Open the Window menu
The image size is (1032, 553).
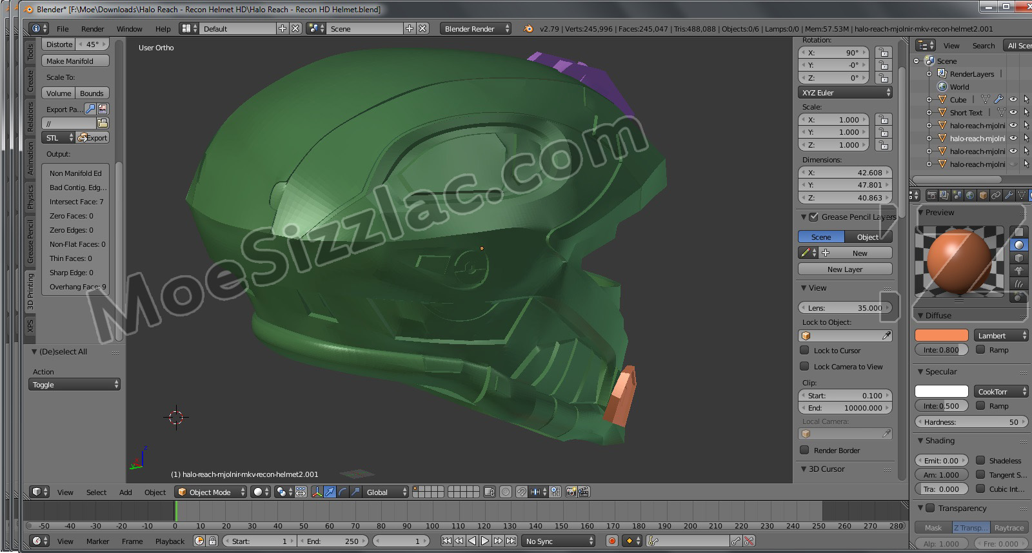coord(129,29)
